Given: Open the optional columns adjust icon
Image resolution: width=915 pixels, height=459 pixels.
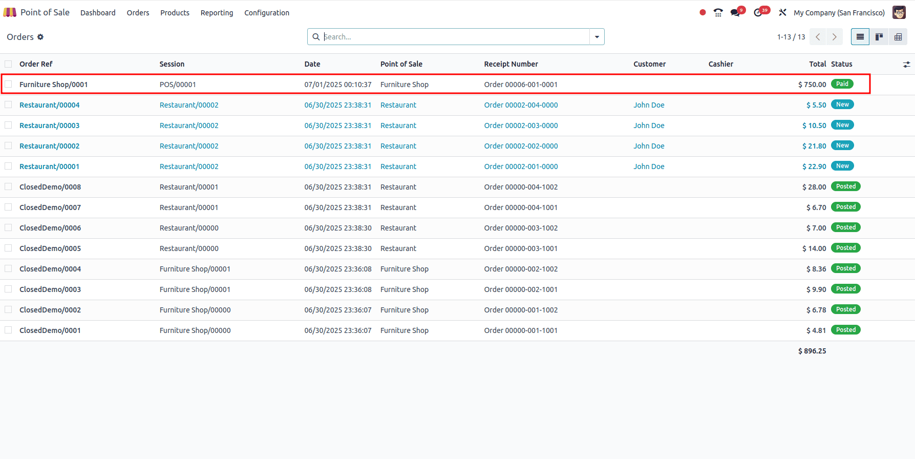Looking at the screenshot, I should coord(906,64).
